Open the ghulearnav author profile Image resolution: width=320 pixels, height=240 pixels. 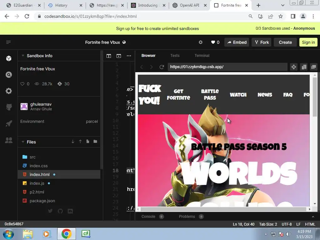36,106
